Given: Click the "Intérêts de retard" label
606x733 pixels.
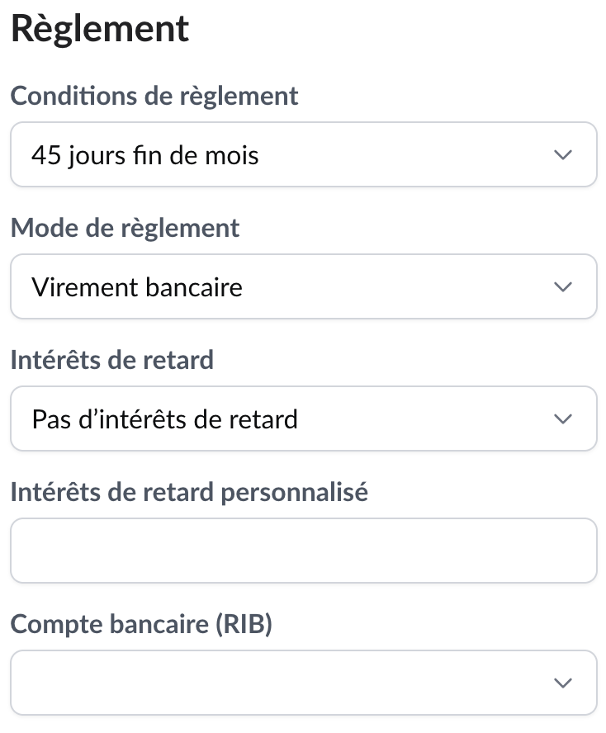Looking at the screenshot, I should pyautogui.click(x=111, y=360).
